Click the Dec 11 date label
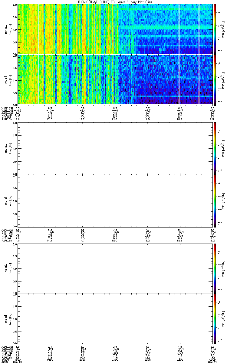This screenshot has width=227, height=364. click(x=212, y=362)
